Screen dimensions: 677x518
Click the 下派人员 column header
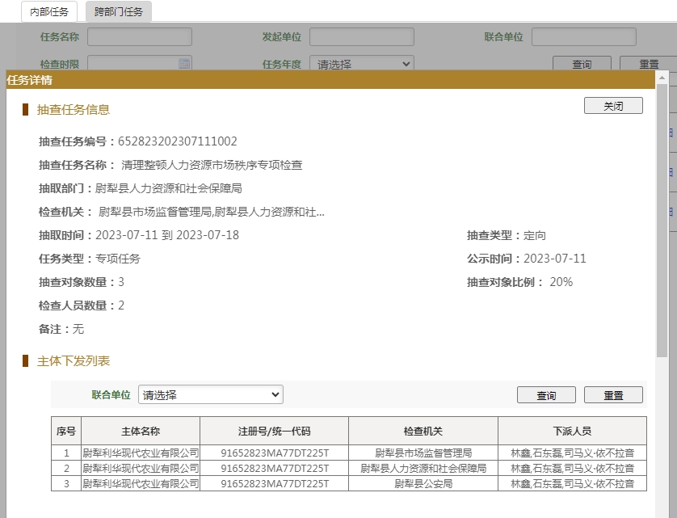[x=572, y=432]
